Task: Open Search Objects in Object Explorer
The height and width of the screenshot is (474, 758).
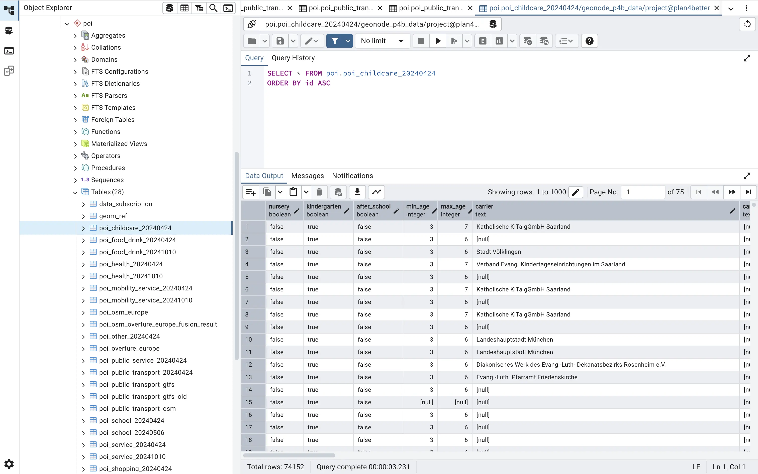Action: tap(213, 8)
